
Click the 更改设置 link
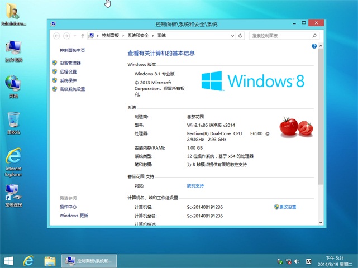click(x=288, y=207)
